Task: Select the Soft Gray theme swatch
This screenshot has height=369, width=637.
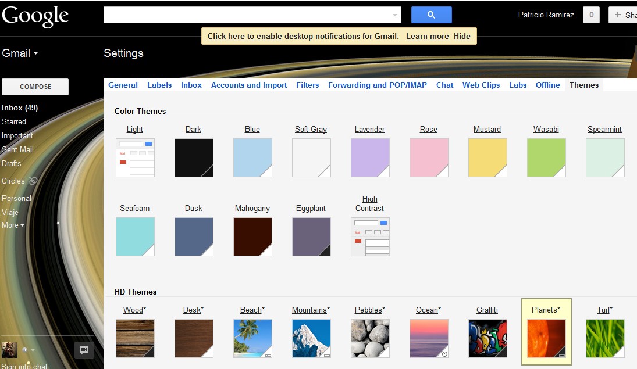Action: (x=311, y=158)
